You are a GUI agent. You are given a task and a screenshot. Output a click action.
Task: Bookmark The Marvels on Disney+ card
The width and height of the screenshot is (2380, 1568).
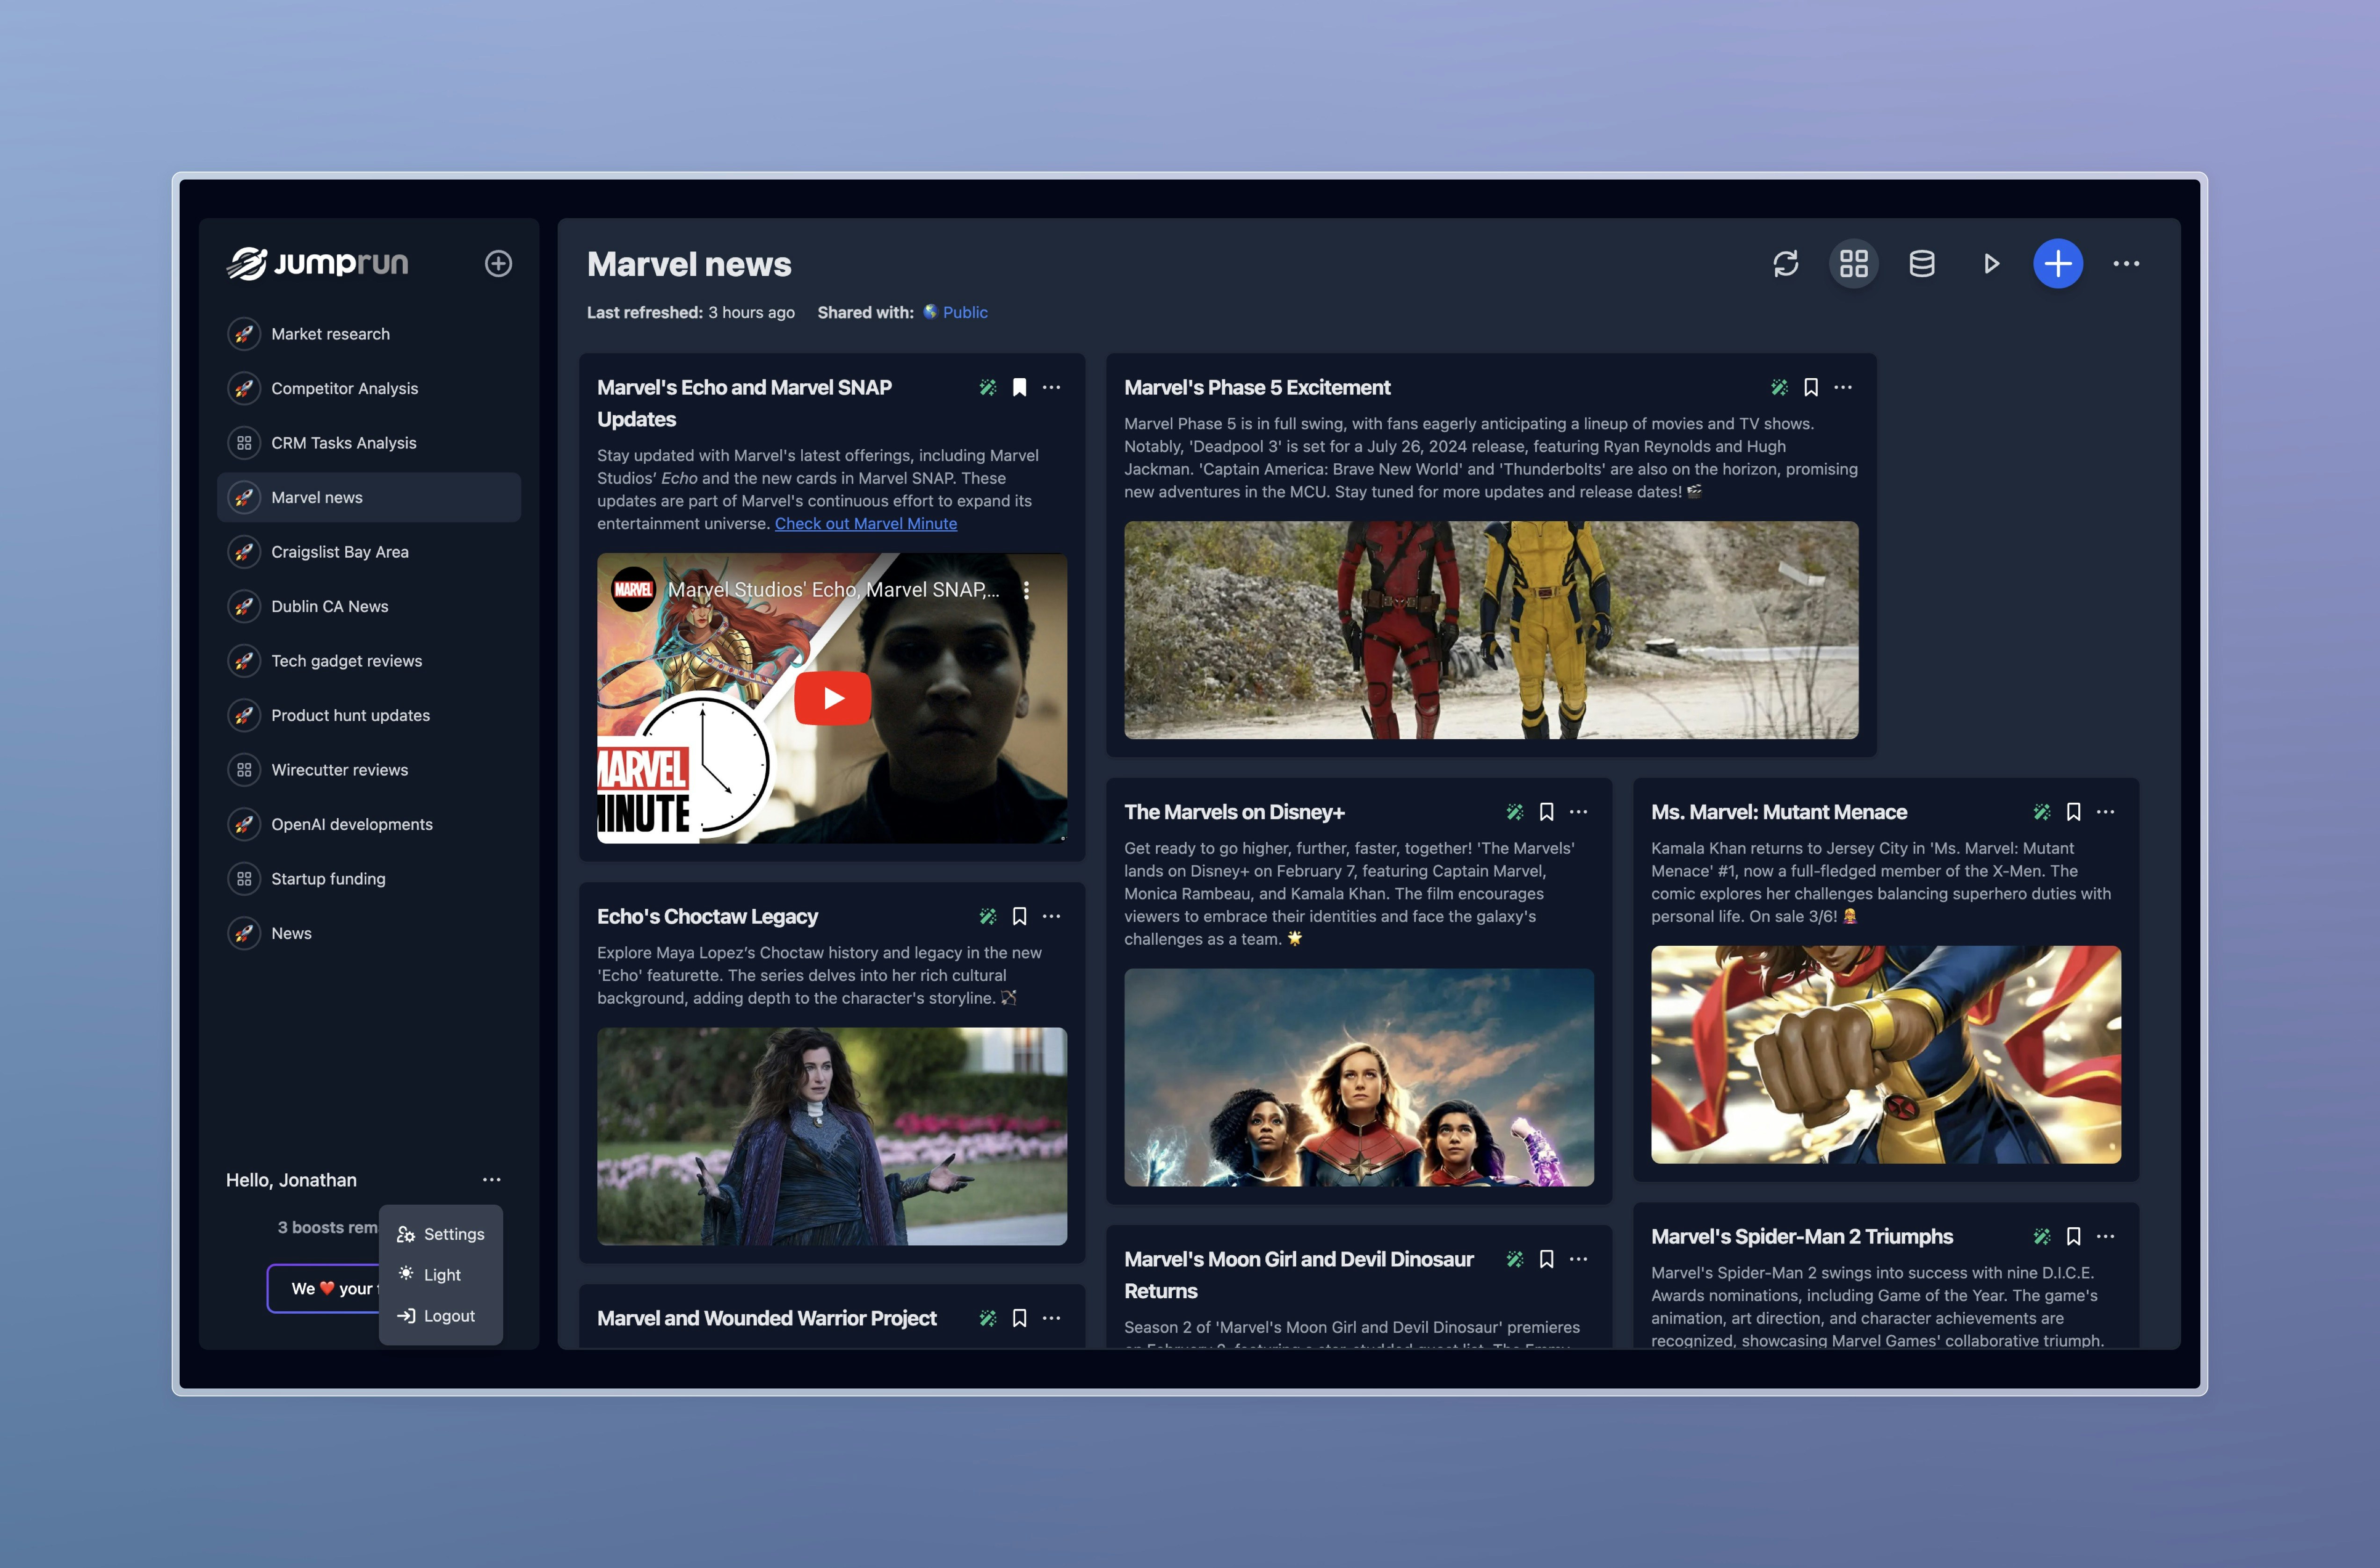click(x=1546, y=812)
